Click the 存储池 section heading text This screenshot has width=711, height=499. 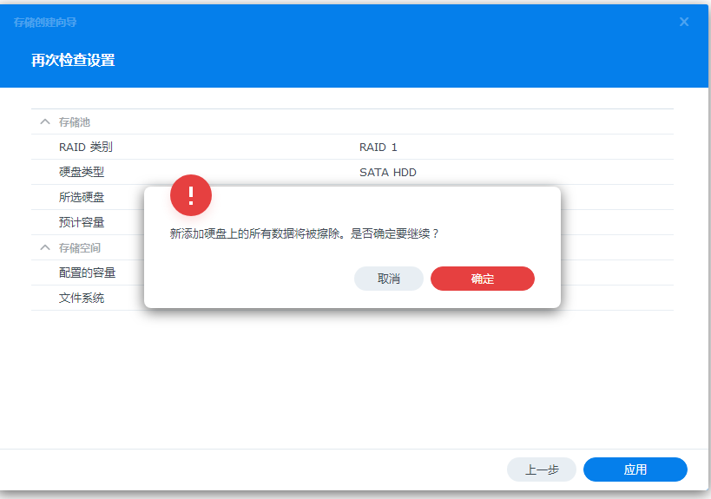coord(75,122)
